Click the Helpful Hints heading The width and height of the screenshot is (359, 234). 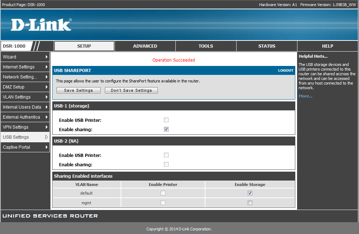[313, 56]
